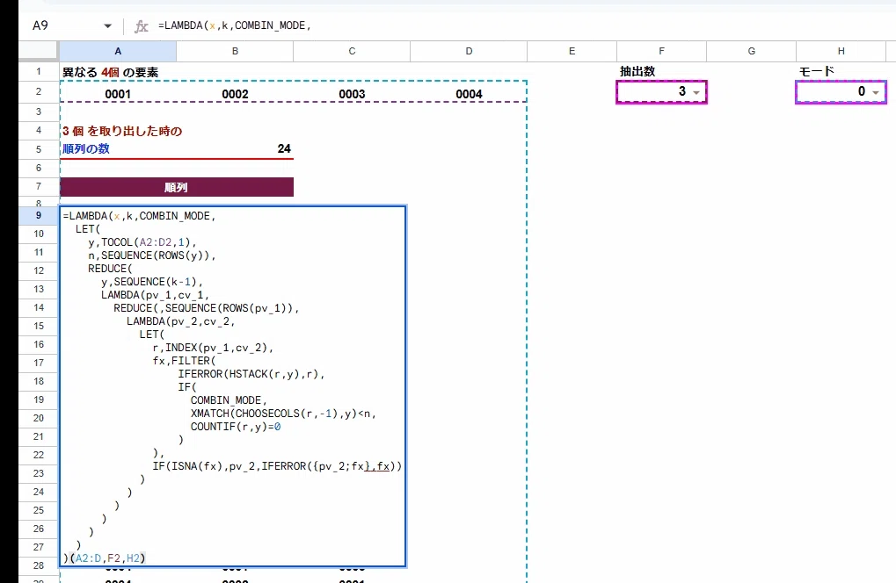Select column F header
This screenshot has width=896, height=583.
[x=662, y=51]
